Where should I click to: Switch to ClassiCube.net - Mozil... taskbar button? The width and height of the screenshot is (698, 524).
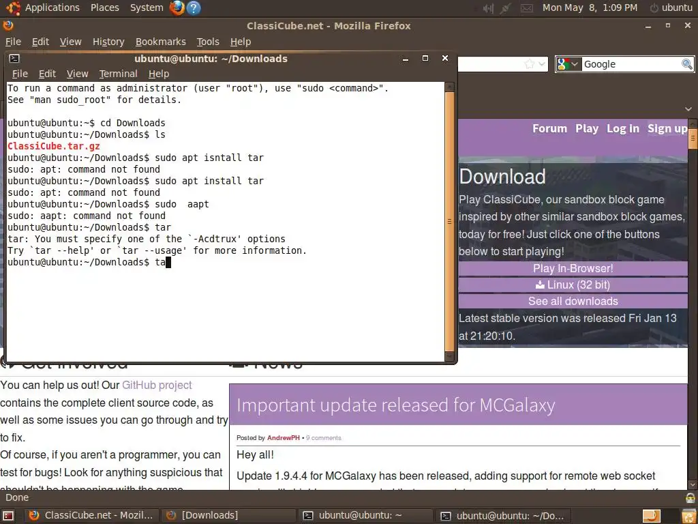pos(91,516)
